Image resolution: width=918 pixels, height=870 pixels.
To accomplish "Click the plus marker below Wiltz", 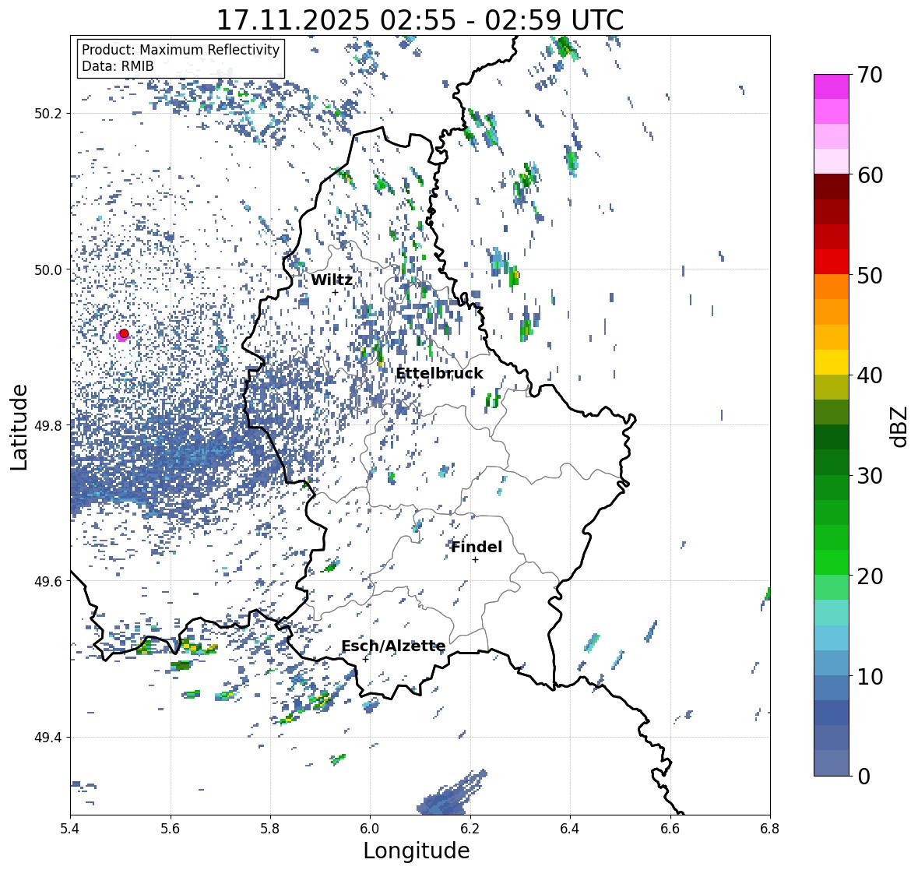I will (335, 292).
